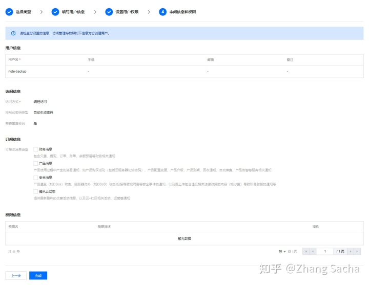Image resolution: width=369 pixels, height=285 pixels.
Task: Tick the 安全消息 checkbox
Action: (36, 177)
